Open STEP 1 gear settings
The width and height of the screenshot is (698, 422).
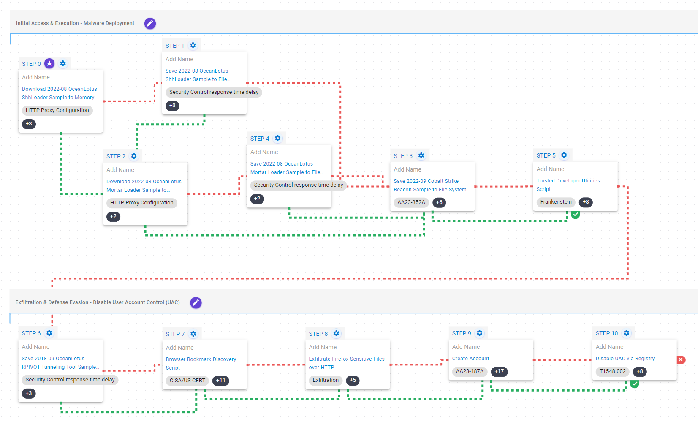[x=193, y=46]
